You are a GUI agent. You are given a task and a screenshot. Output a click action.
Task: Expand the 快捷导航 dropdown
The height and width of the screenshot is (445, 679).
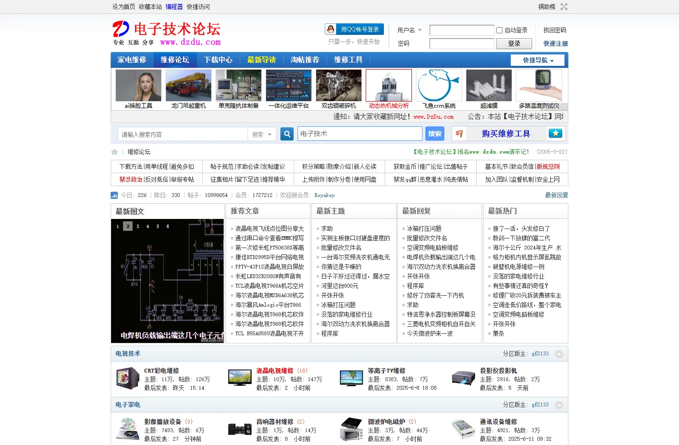point(537,60)
